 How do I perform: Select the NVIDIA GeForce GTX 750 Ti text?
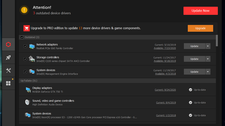pos(48,92)
